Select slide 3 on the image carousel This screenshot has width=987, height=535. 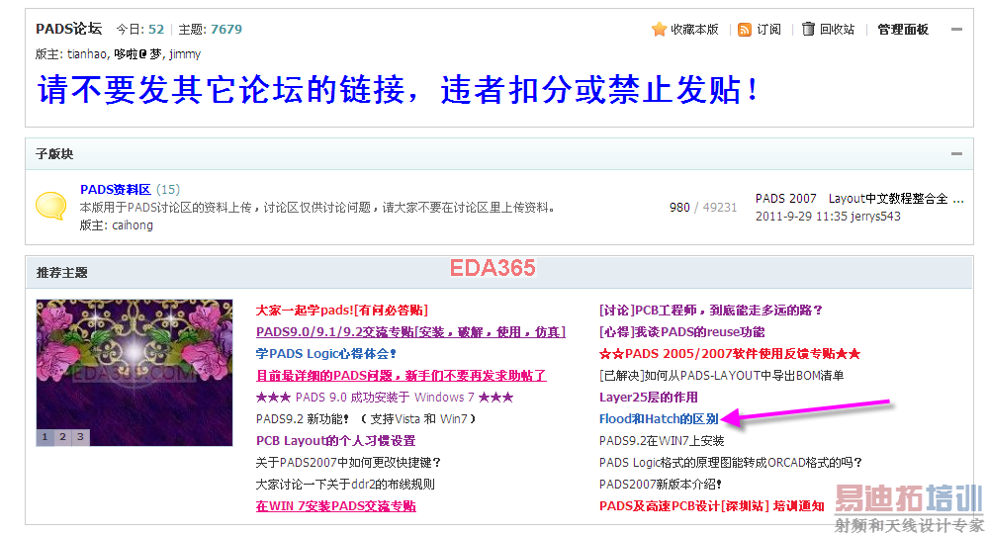tap(80, 437)
